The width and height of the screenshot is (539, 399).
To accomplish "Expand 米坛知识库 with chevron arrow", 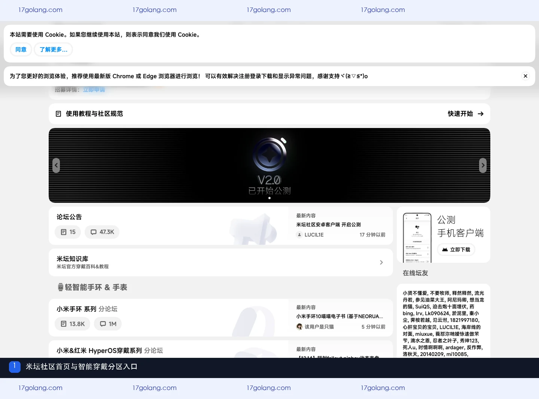I will [x=381, y=262].
